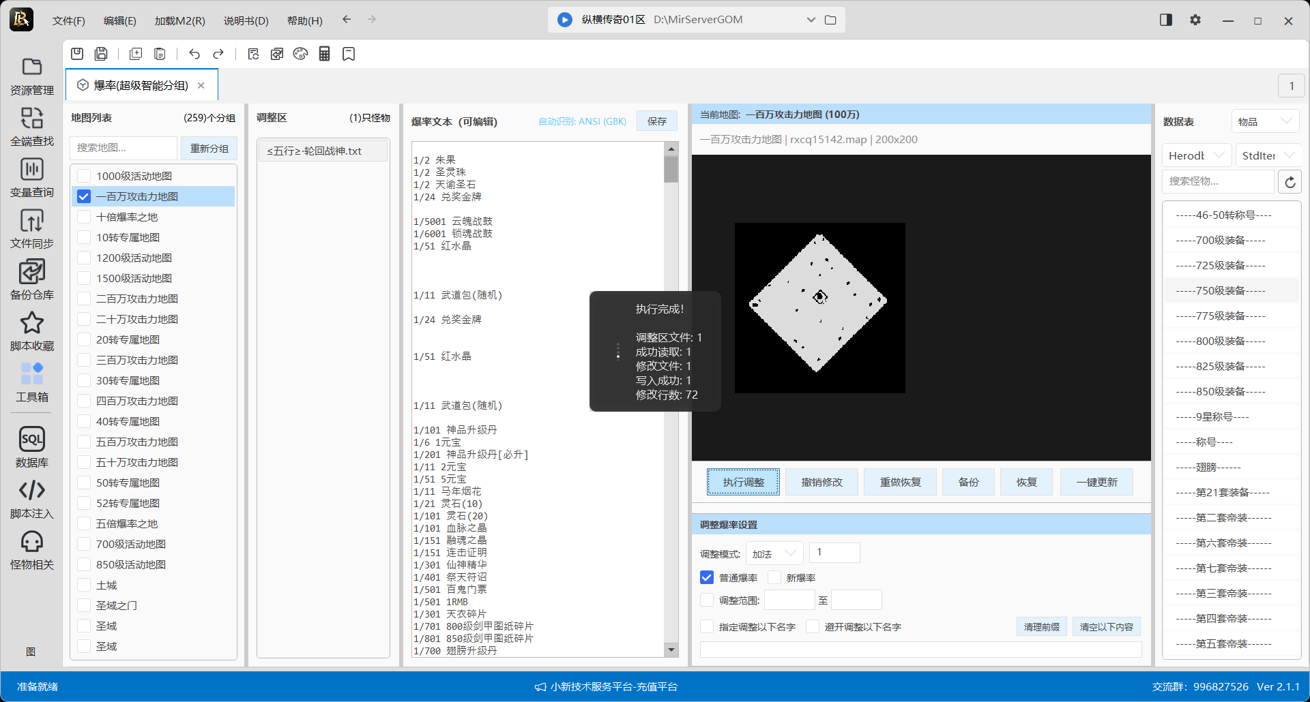Screen dimensions: 1310x702
Task: Open the 文件(F) menu
Action: (69, 20)
